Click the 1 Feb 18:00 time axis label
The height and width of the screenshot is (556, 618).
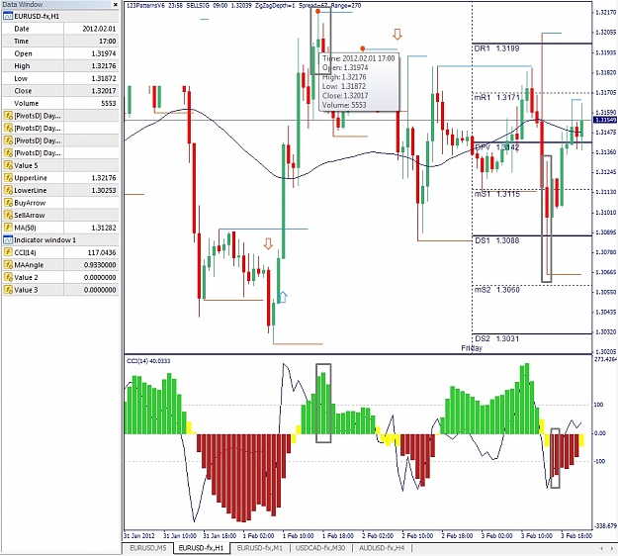pos(338,536)
